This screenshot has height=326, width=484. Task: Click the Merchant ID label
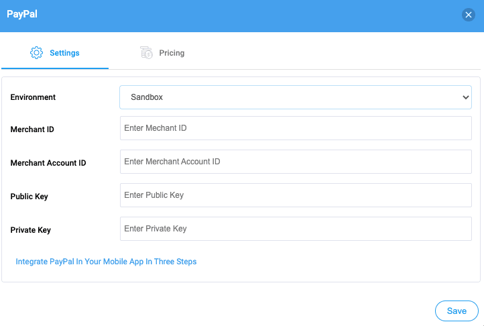click(32, 129)
